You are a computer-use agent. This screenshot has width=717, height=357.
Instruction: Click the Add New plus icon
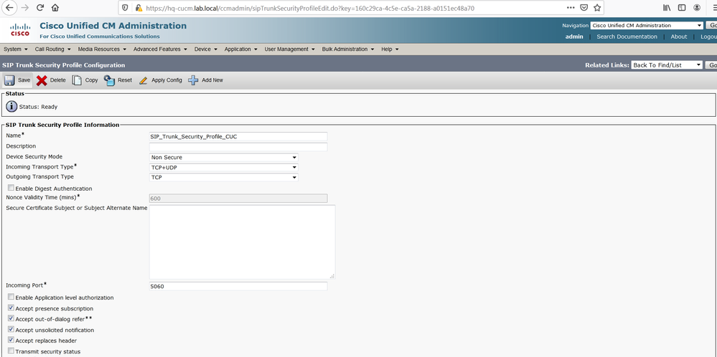tap(194, 80)
